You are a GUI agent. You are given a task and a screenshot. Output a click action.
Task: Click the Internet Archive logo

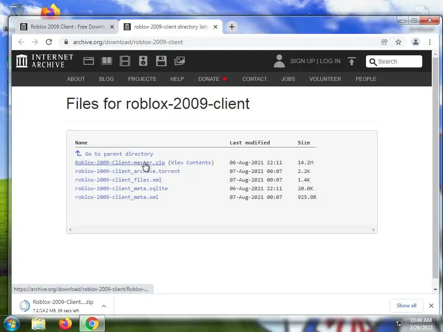[45, 61]
